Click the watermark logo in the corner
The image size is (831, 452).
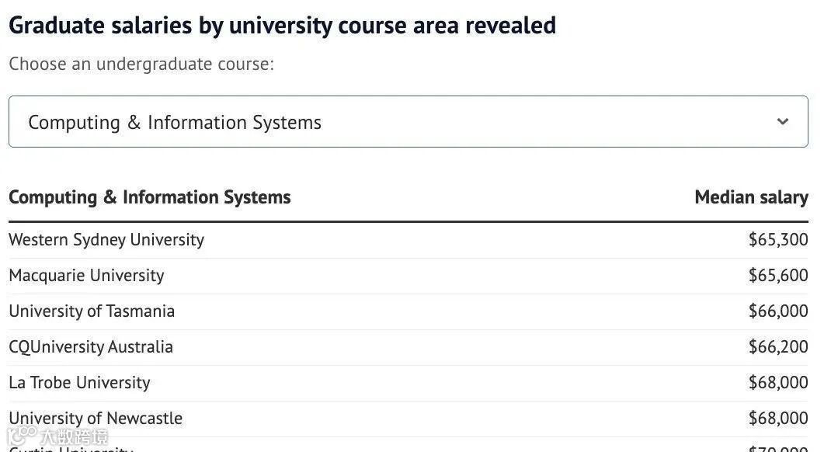57,436
